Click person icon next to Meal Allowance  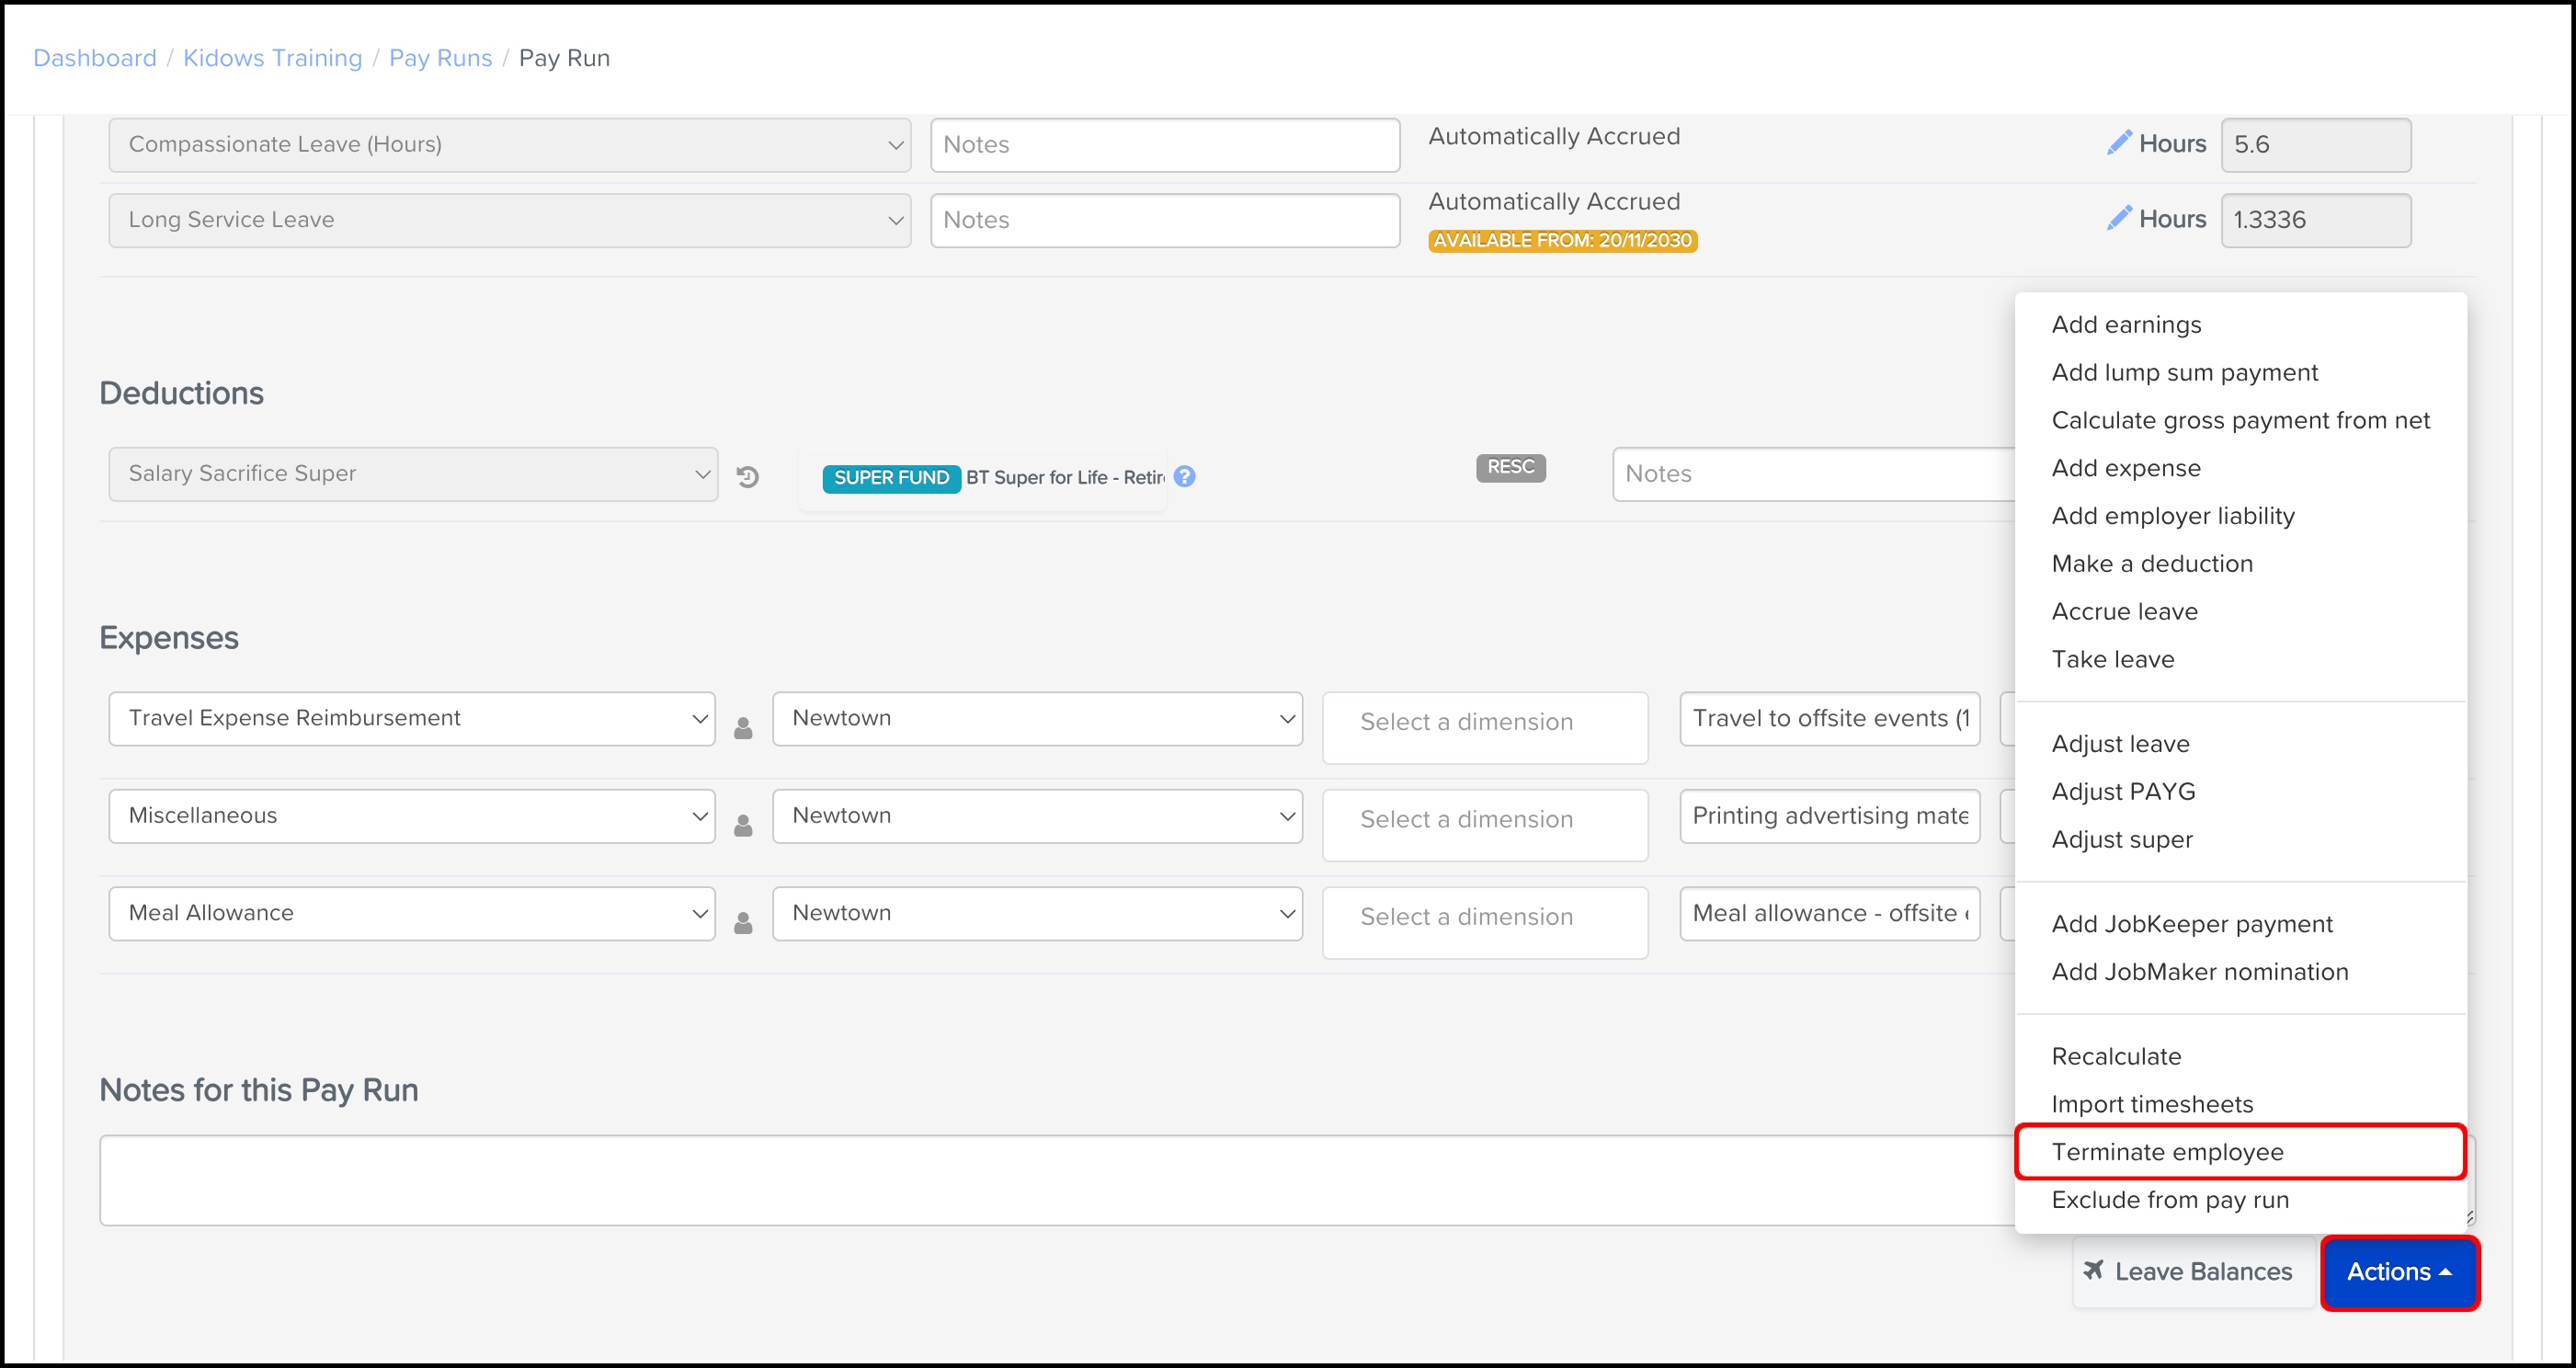tap(743, 922)
